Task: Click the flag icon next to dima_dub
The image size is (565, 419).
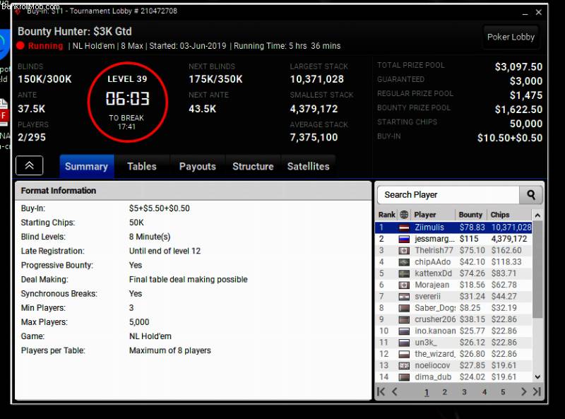Action: tap(404, 377)
